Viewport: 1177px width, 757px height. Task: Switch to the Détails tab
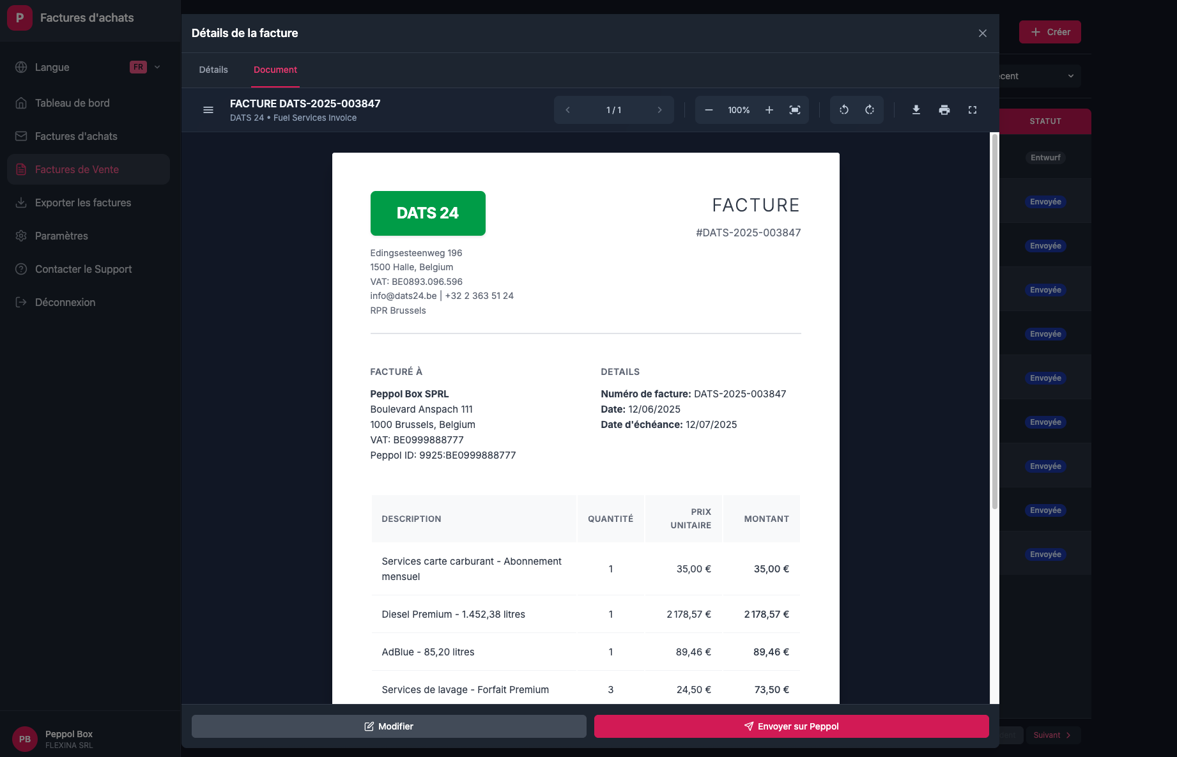click(213, 70)
